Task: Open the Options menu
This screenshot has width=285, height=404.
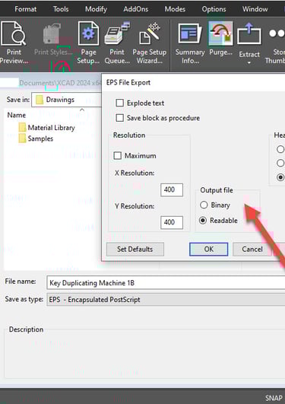Action: click(x=214, y=9)
